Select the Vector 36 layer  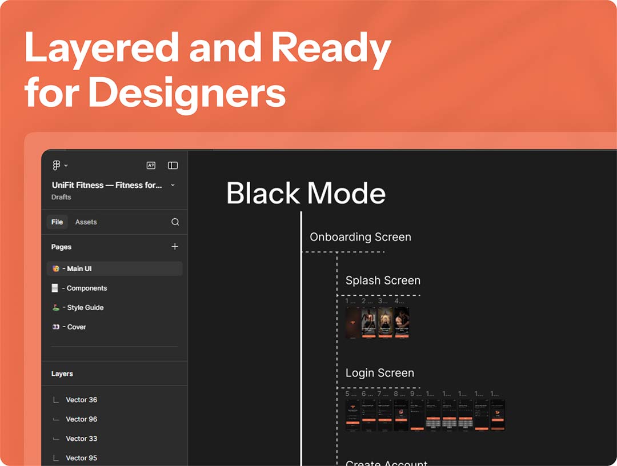coord(81,400)
